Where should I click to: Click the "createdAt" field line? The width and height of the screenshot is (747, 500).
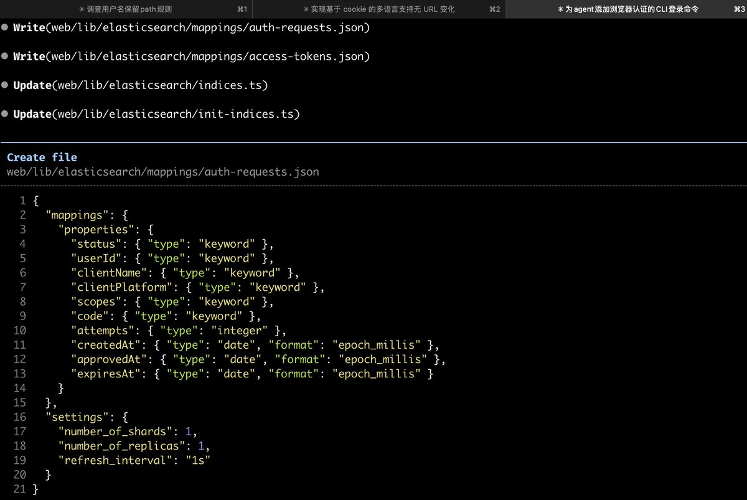(x=255, y=344)
